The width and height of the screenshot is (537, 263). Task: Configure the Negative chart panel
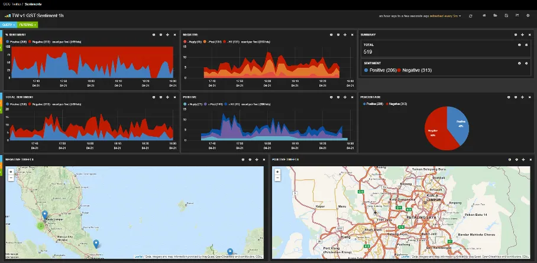point(338,35)
